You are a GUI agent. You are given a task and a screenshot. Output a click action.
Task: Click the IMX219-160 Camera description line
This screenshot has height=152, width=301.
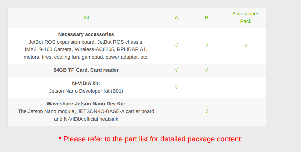pos(86,49)
